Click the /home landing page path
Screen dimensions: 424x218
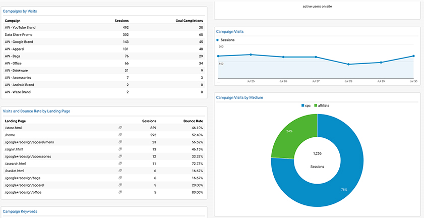9,135
